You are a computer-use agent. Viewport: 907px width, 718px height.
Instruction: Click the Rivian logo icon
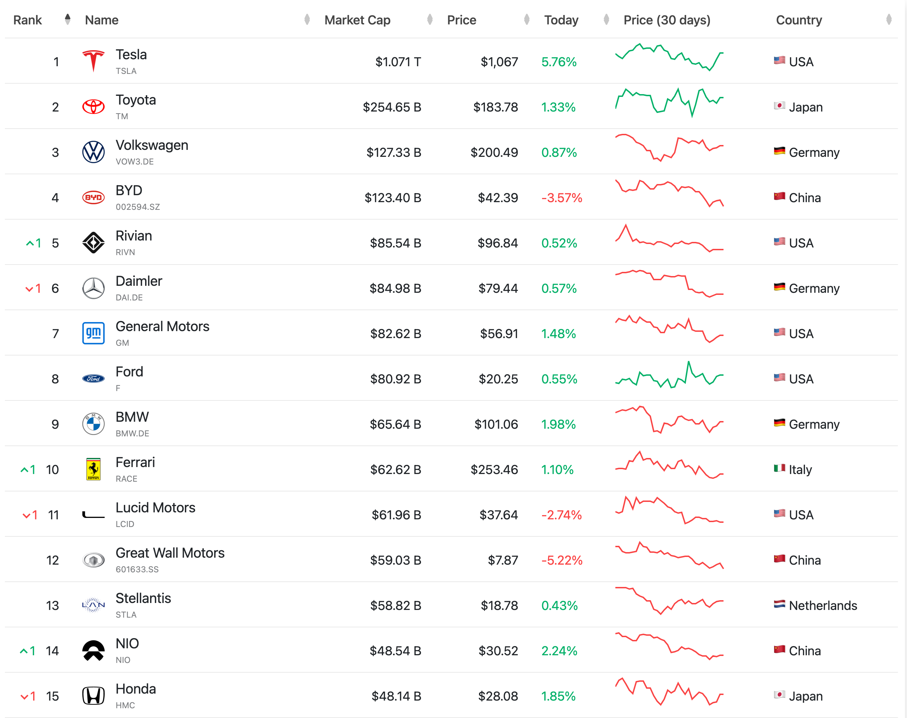(x=93, y=243)
